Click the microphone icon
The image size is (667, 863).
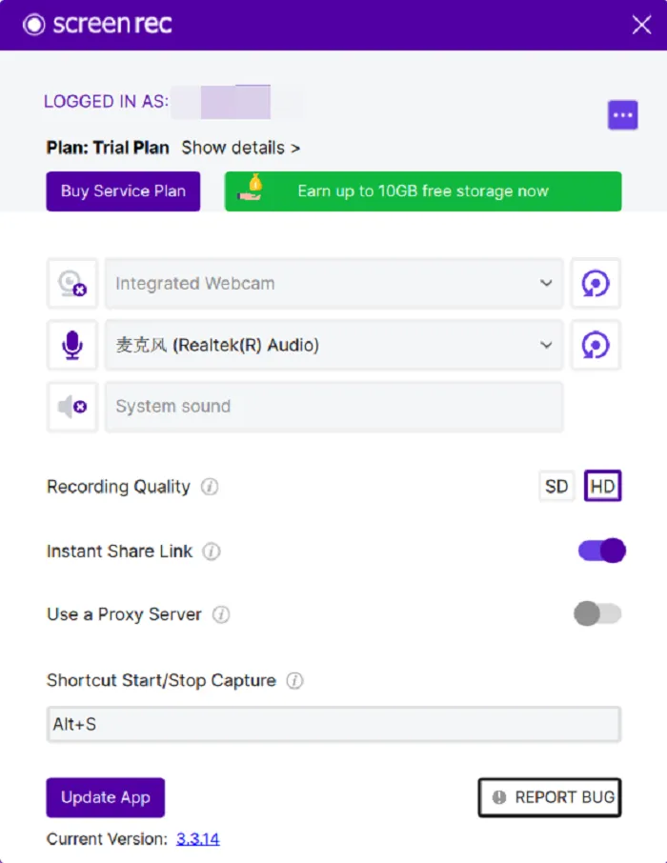pyautogui.click(x=72, y=345)
